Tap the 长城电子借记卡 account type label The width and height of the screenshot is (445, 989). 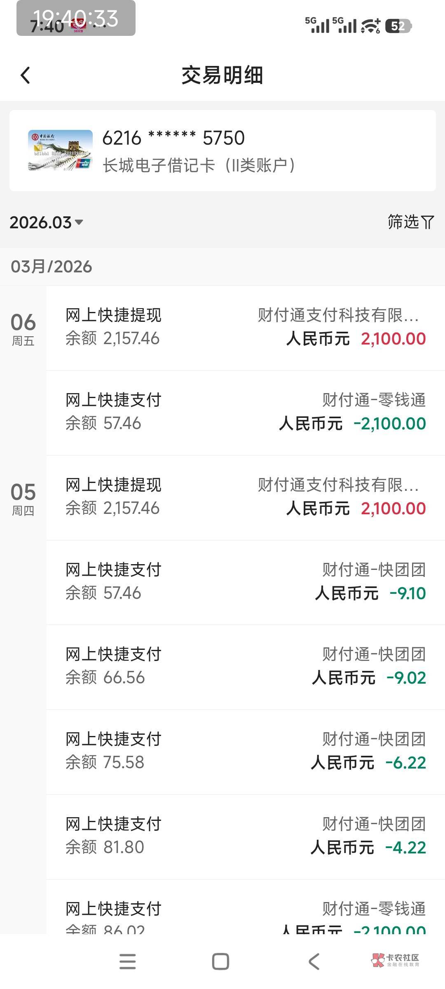[199, 166]
